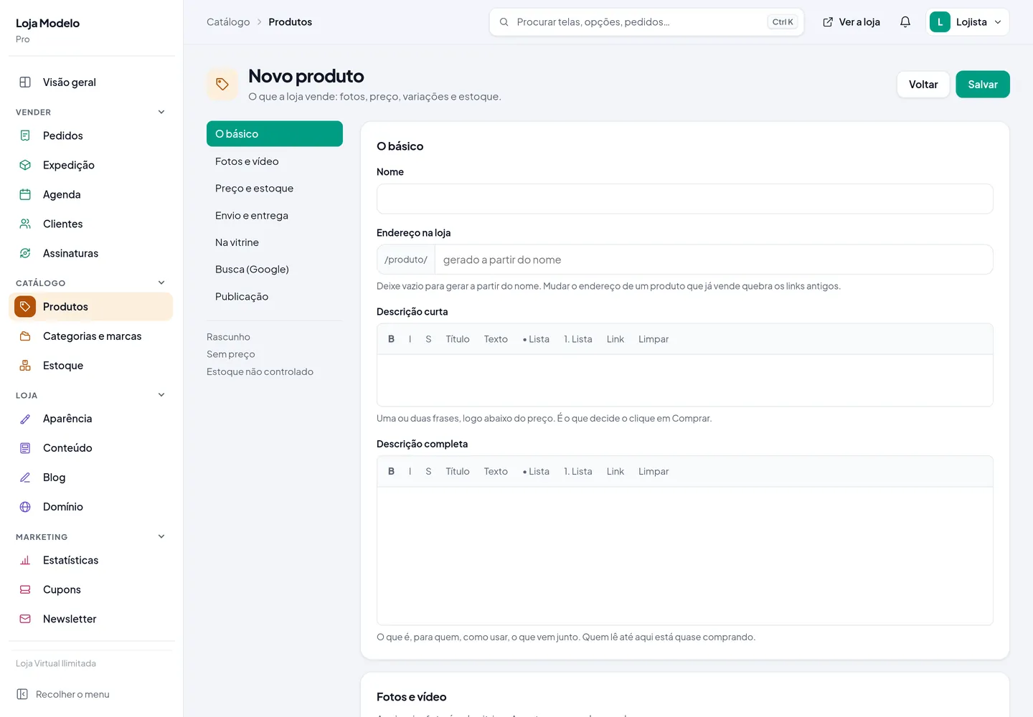The width and height of the screenshot is (1033, 717).
Task: Apply Título in Descrição curta toolbar
Action: click(x=458, y=339)
